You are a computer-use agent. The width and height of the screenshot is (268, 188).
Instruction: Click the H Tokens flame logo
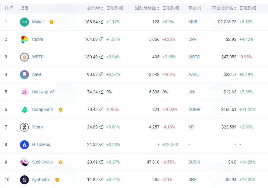pos(24,145)
